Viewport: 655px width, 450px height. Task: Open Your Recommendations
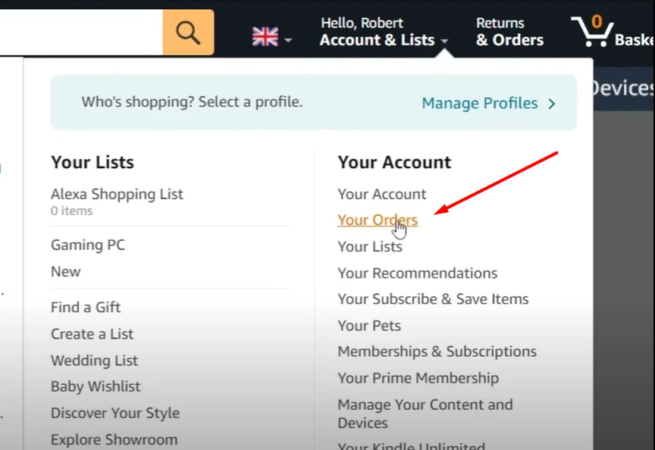click(x=417, y=273)
